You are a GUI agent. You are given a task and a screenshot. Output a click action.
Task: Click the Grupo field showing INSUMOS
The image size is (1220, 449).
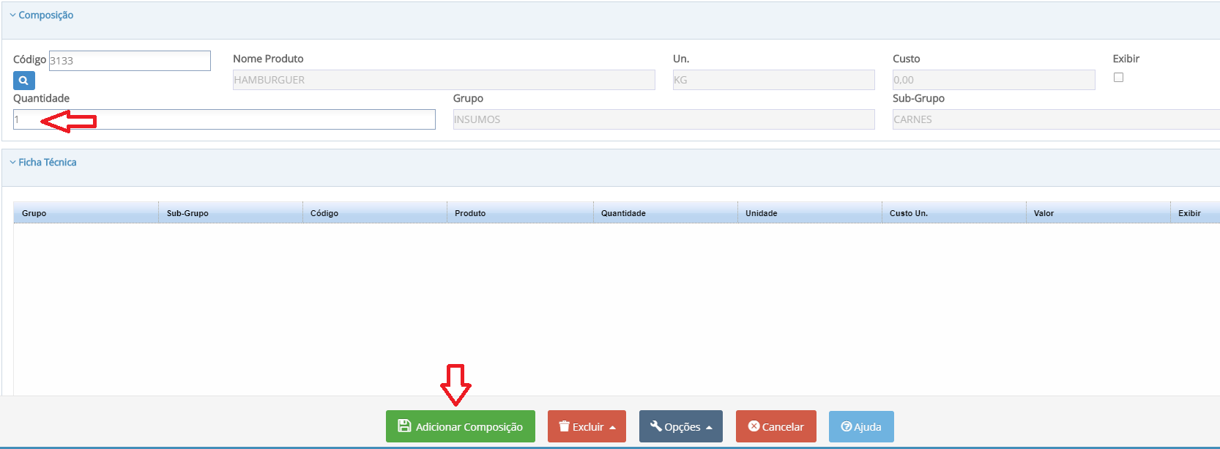point(664,119)
